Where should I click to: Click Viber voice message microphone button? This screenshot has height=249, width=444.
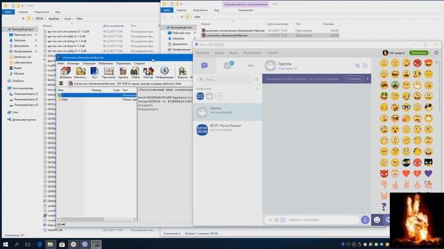[365, 220]
